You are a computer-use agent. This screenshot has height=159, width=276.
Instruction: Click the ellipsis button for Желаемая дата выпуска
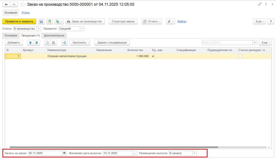point(135,153)
